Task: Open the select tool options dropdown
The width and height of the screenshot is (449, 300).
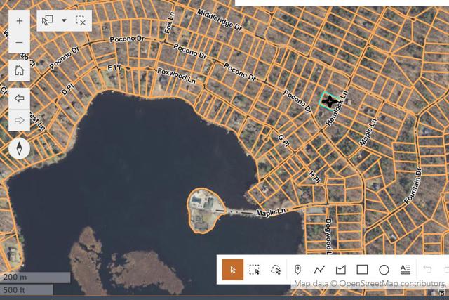Action: pyautogui.click(x=64, y=20)
